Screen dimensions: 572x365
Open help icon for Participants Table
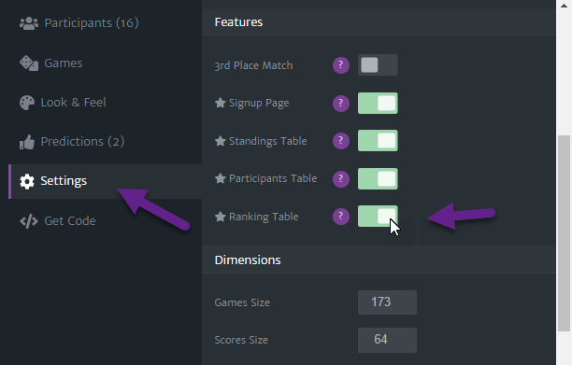[341, 178]
